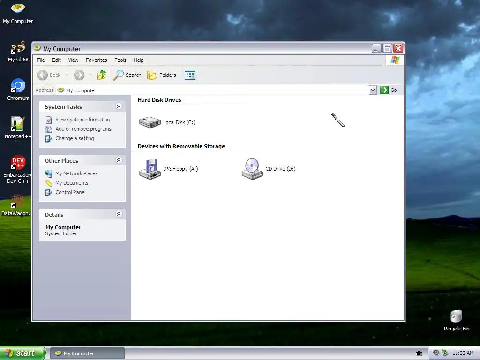The height and width of the screenshot is (360, 480).
Task: Collapse the Other Places panel
Action: (119, 160)
